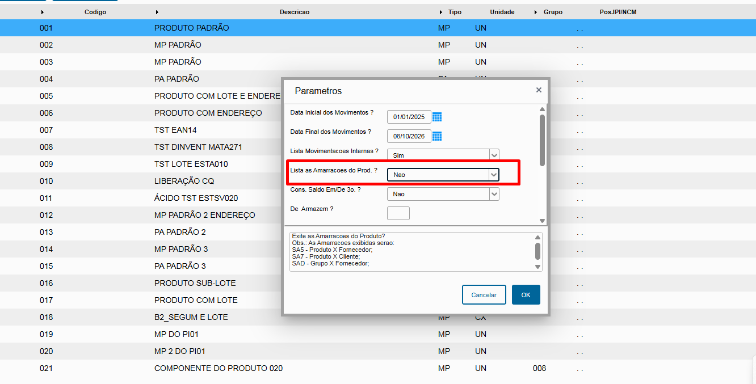Select the MP DO PI01 row
The image size is (756, 384).
click(x=378, y=334)
